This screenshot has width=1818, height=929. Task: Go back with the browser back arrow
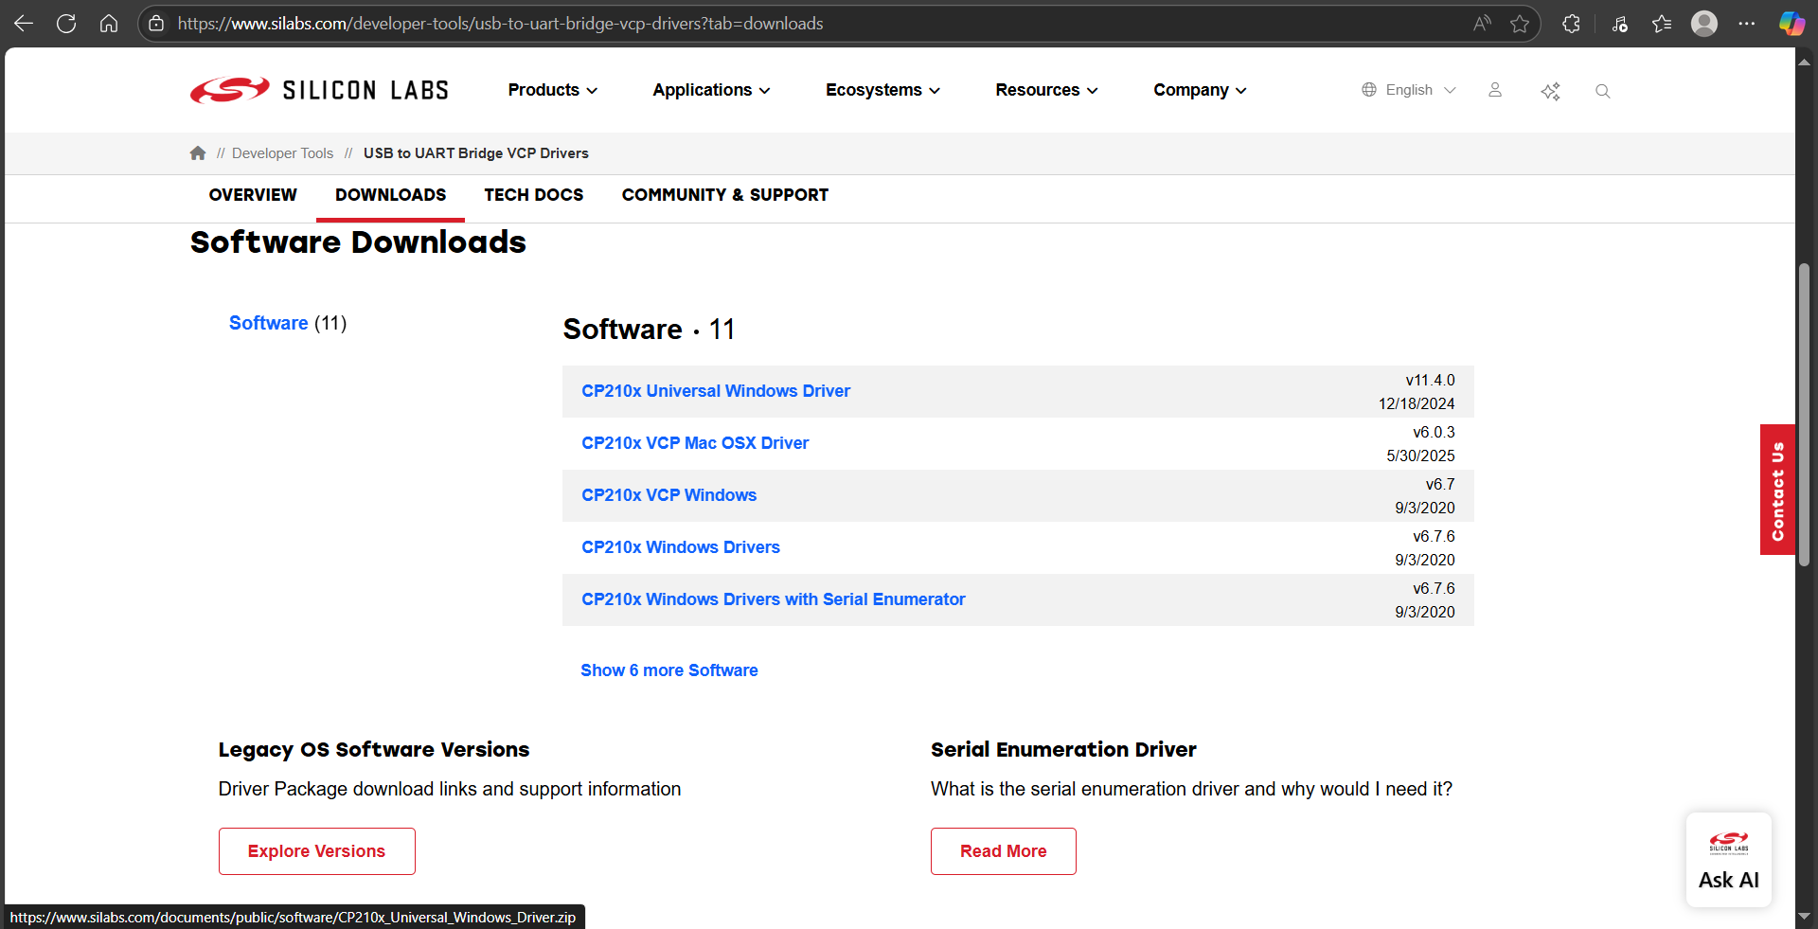click(x=24, y=24)
